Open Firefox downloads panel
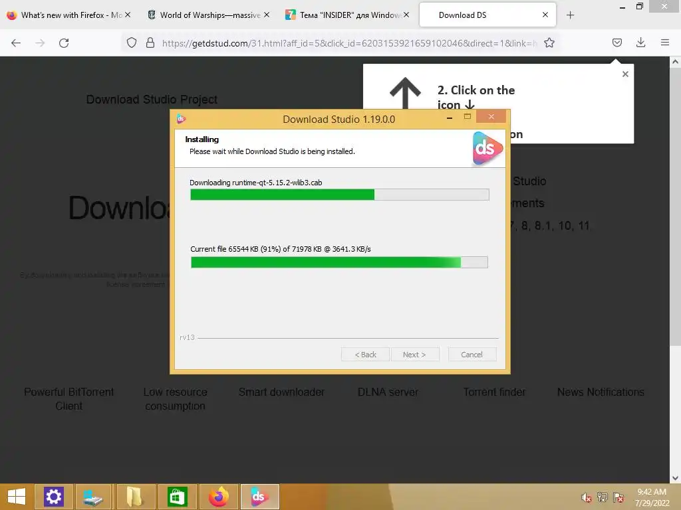The width and height of the screenshot is (681, 510). click(640, 42)
